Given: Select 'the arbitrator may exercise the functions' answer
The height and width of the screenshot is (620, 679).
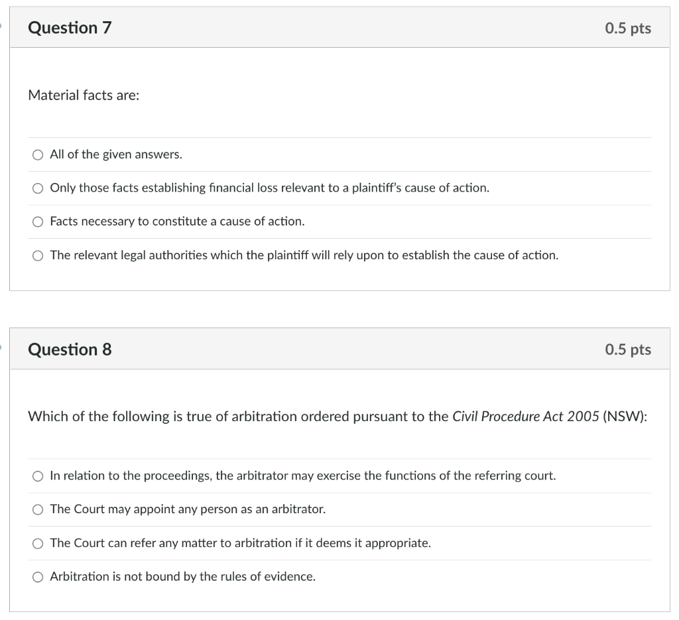Looking at the screenshot, I should point(38,475).
